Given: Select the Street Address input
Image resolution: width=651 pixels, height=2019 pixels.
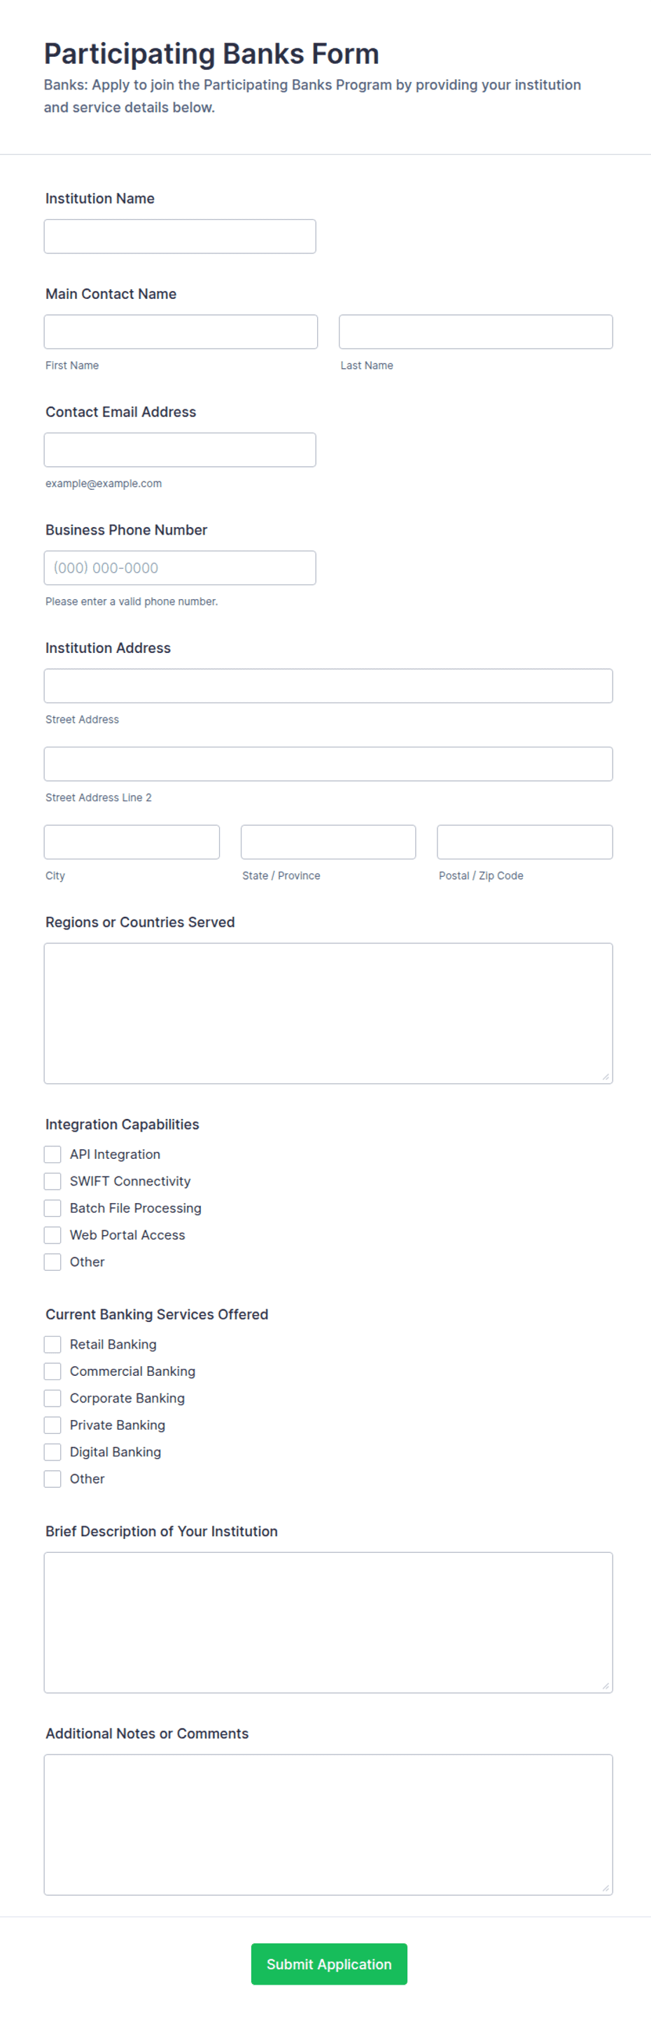Looking at the screenshot, I should (328, 686).
